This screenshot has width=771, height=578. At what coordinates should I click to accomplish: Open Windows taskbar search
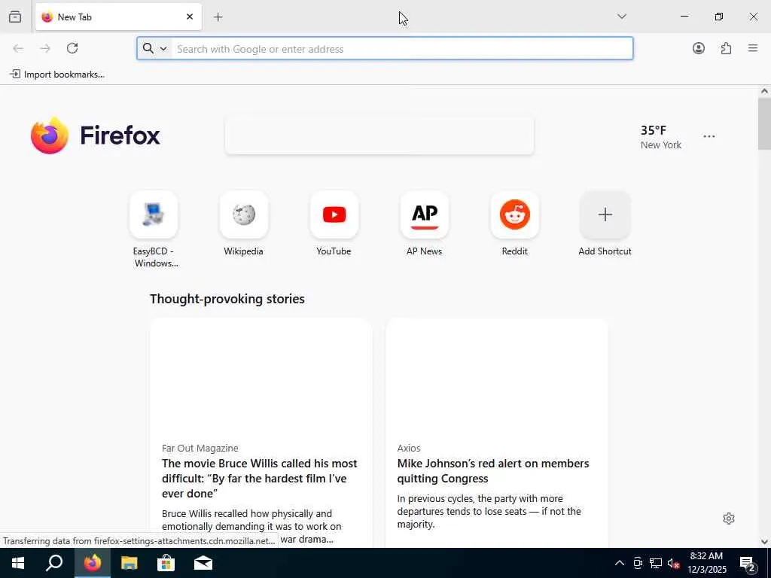point(54,563)
